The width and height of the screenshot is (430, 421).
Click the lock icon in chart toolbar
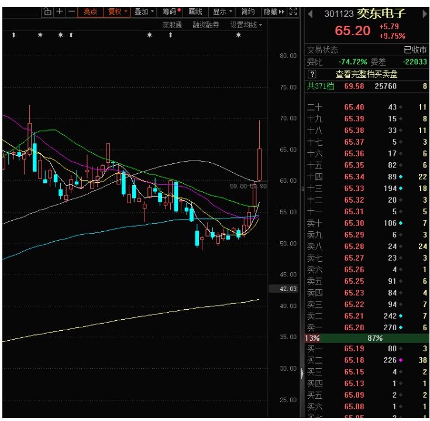coord(47,11)
